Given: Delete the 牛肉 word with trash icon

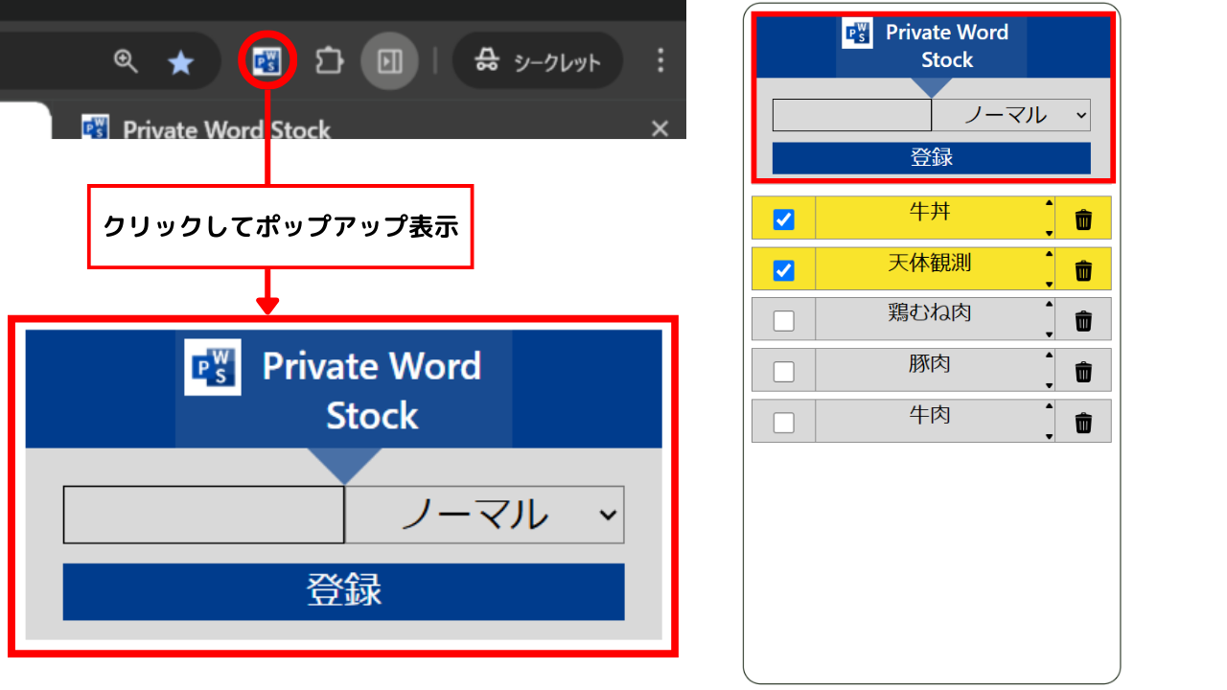Looking at the screenshot, I should pyautogui.click(x=1083, y=423).
